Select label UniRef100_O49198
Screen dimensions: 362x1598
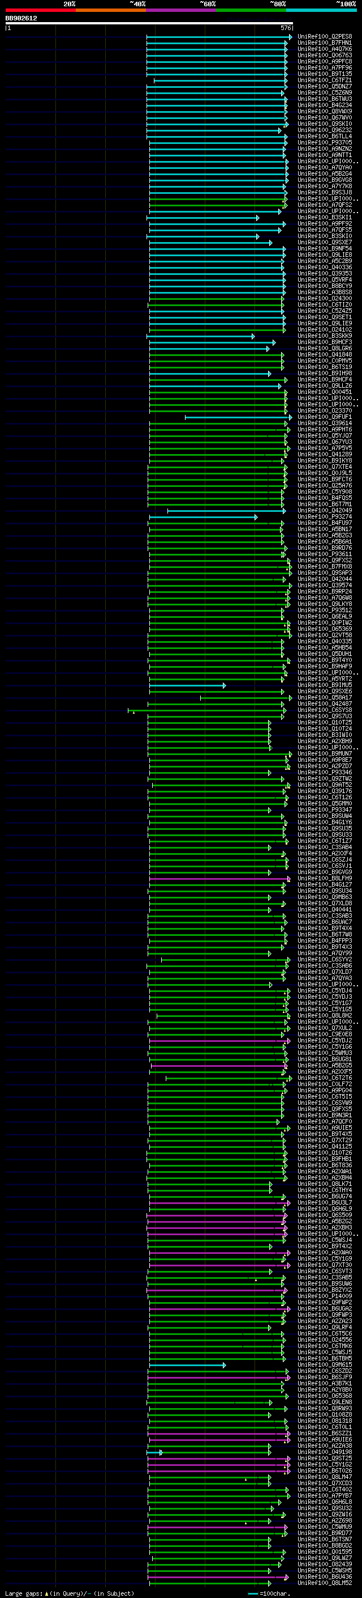pyautogui.click(x=325, y=1452)
